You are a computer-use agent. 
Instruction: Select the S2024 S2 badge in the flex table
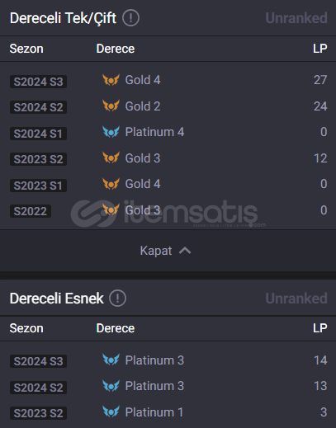(38, 388)
